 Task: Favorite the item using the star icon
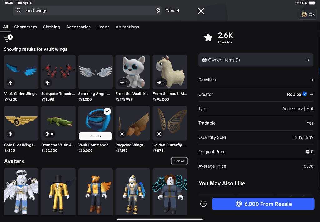(208, 37)
